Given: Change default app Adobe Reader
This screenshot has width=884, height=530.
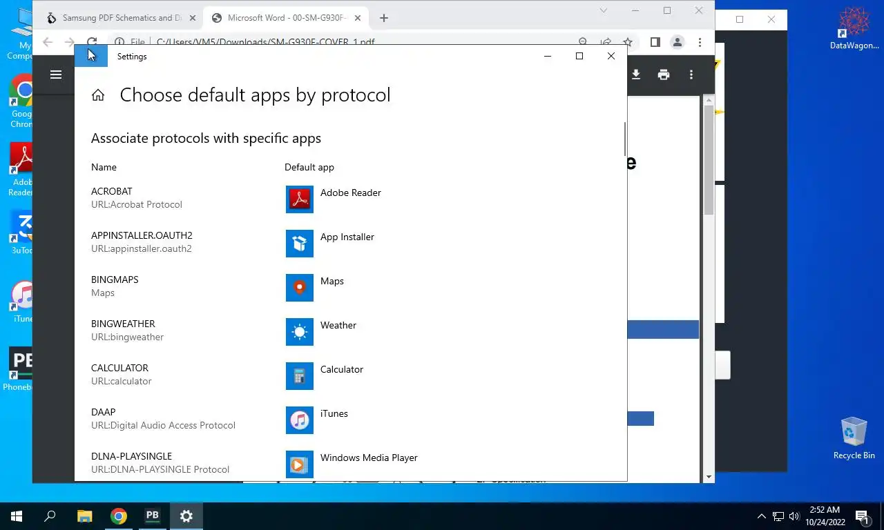Looking at the screenshot, I should coord(350,193).
